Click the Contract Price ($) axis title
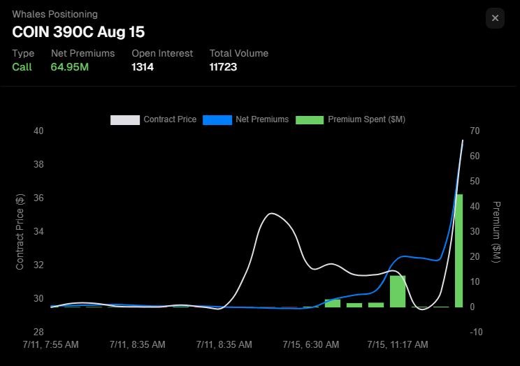 coord(20,232)
